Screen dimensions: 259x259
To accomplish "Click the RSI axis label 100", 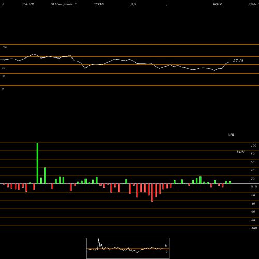I will point(5,47).
